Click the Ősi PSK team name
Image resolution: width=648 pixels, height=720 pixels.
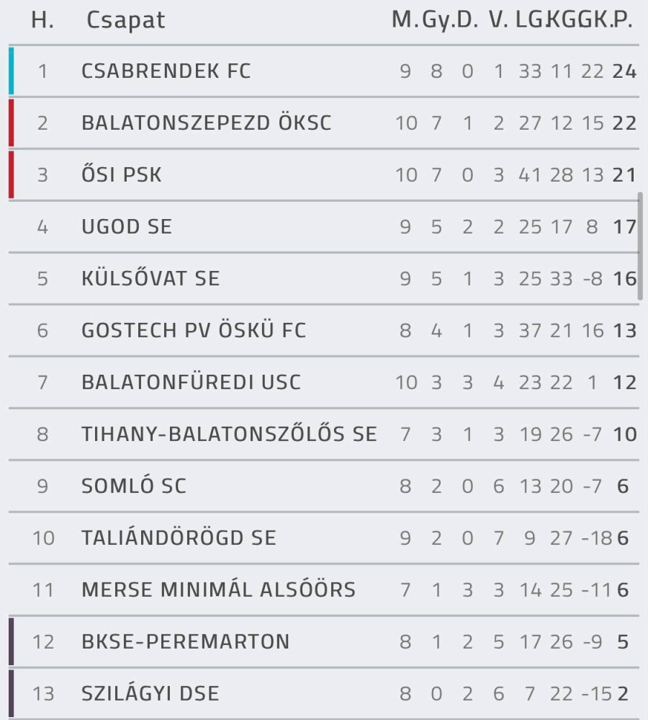coord(122,175)
